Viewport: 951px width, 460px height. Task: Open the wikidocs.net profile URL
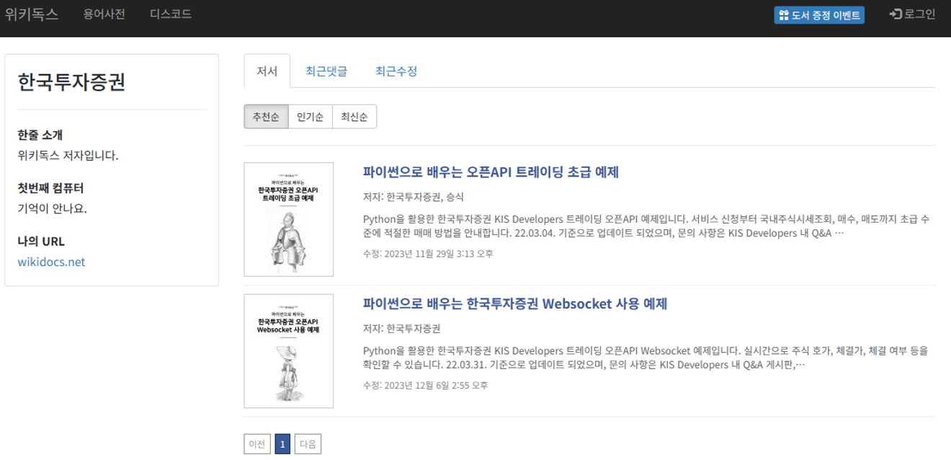point(51,262)
